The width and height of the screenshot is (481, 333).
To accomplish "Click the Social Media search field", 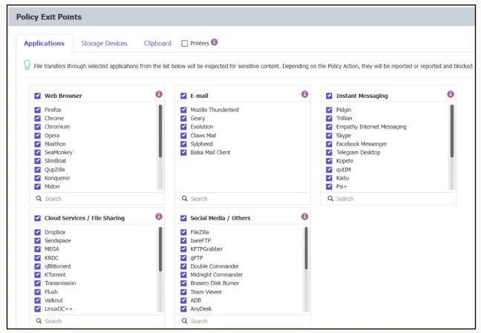I will (243, 321).
